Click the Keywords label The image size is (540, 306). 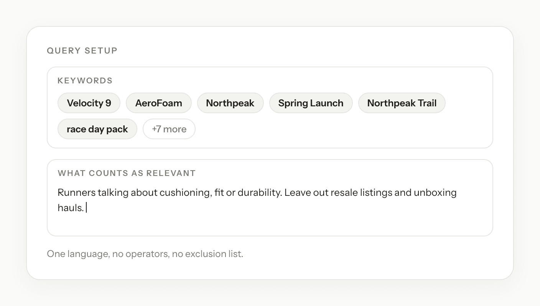[x=85, y=81]
